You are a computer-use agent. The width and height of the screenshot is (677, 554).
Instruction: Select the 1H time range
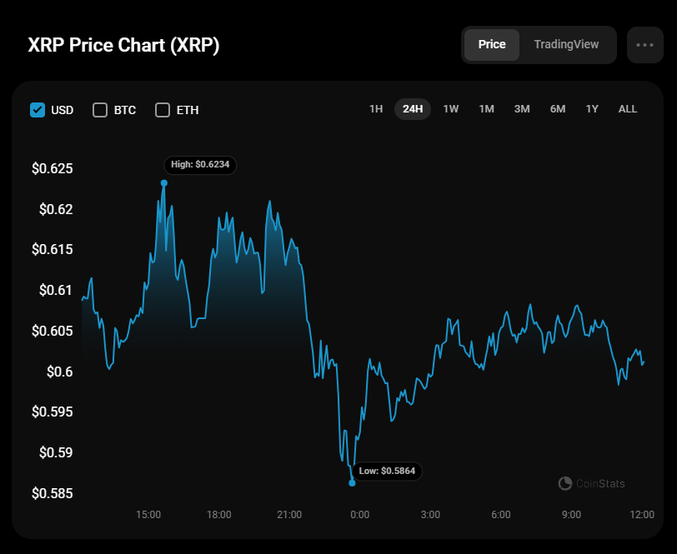(x=376, y=109)
